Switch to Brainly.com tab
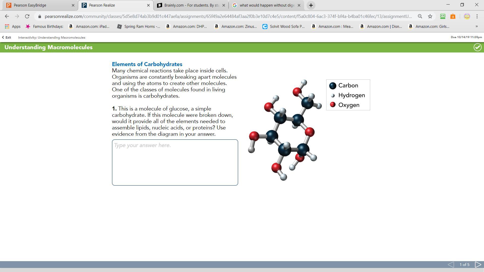 [x=189, y=5]
